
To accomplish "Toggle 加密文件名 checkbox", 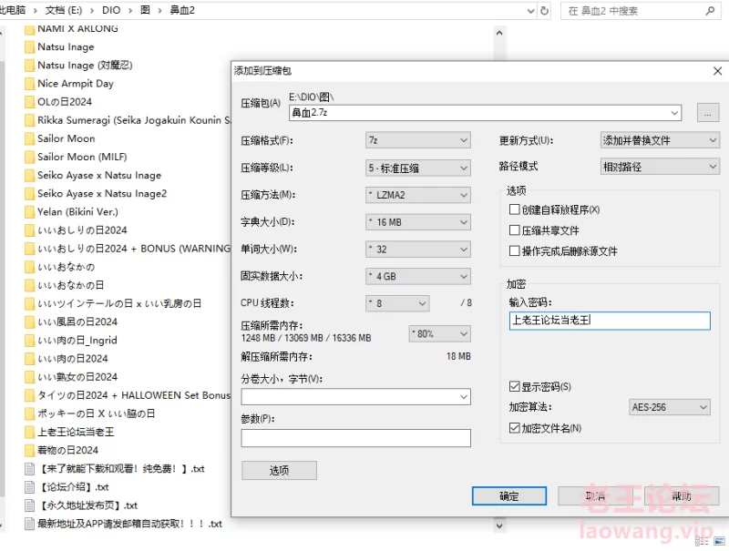I will (514, 428).
